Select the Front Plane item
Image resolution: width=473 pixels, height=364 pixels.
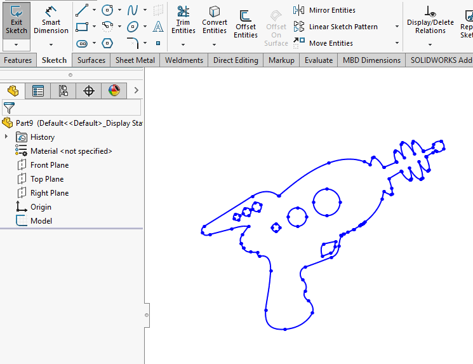click(x=43, y=165)
